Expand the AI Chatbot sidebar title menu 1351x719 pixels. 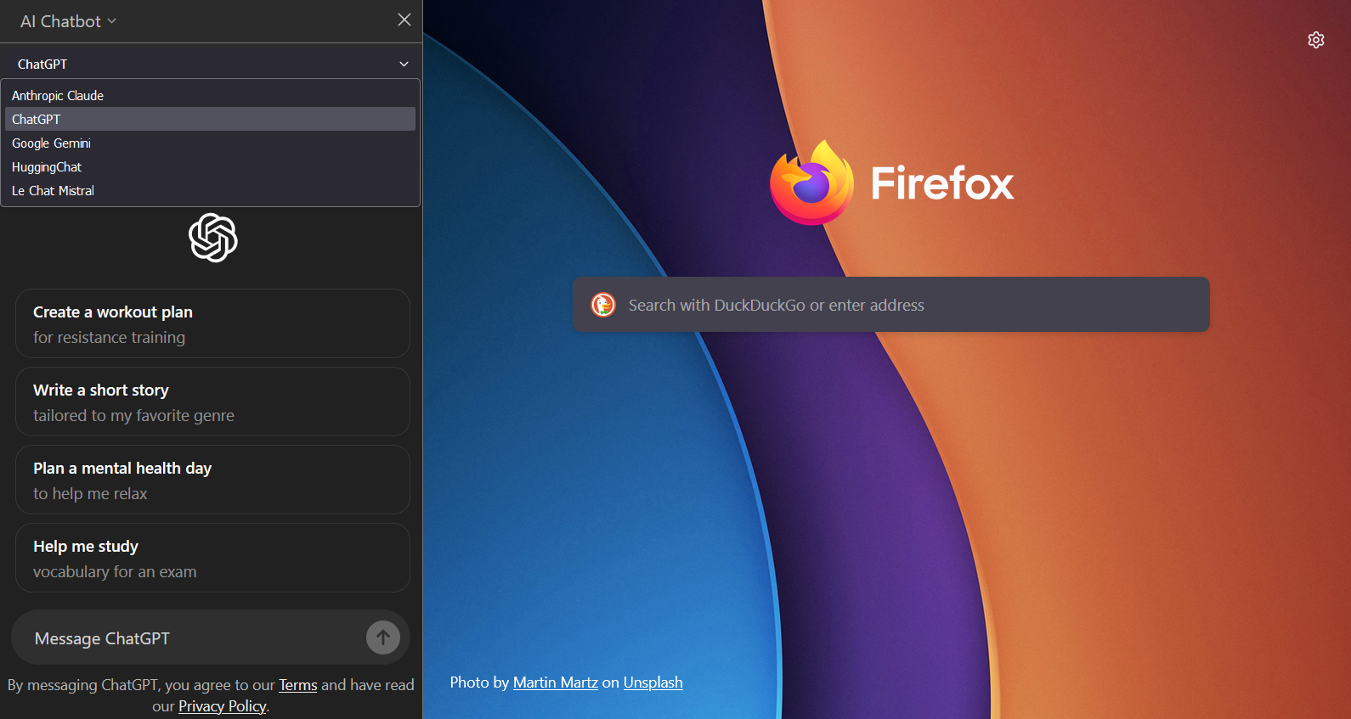[68, 21]
